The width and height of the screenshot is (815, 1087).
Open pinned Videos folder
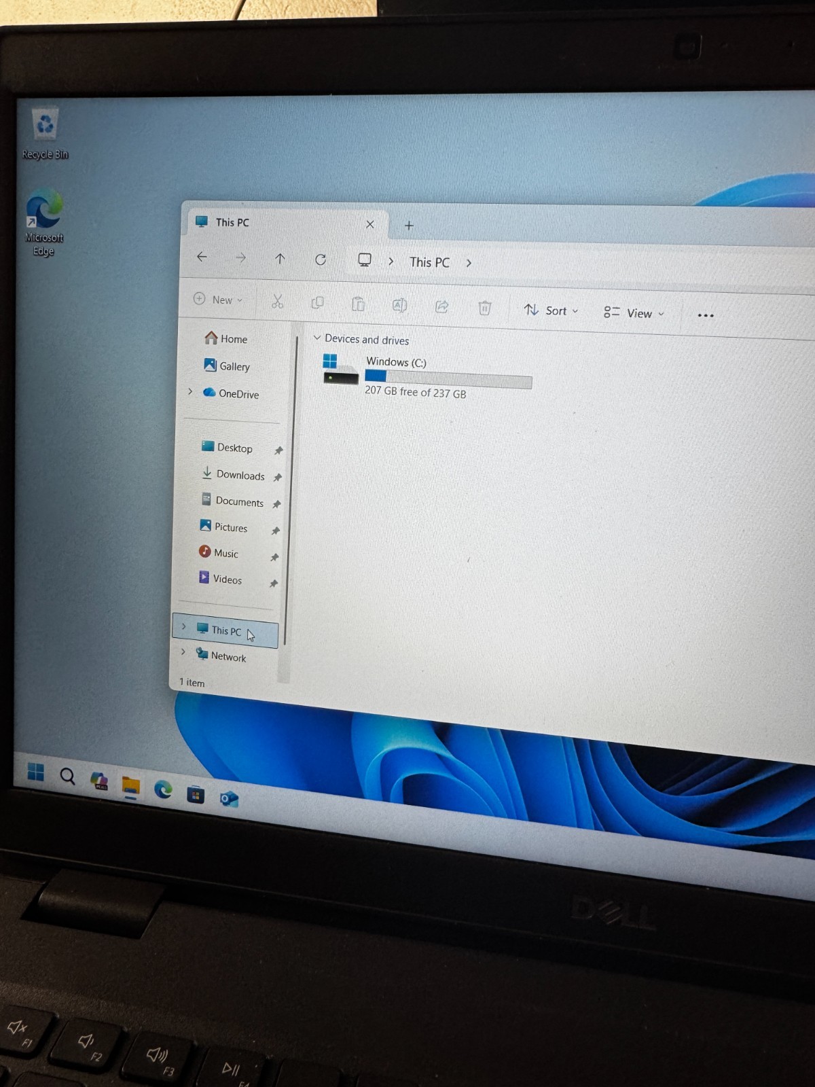pyautogui.click(x=219, y=579)
